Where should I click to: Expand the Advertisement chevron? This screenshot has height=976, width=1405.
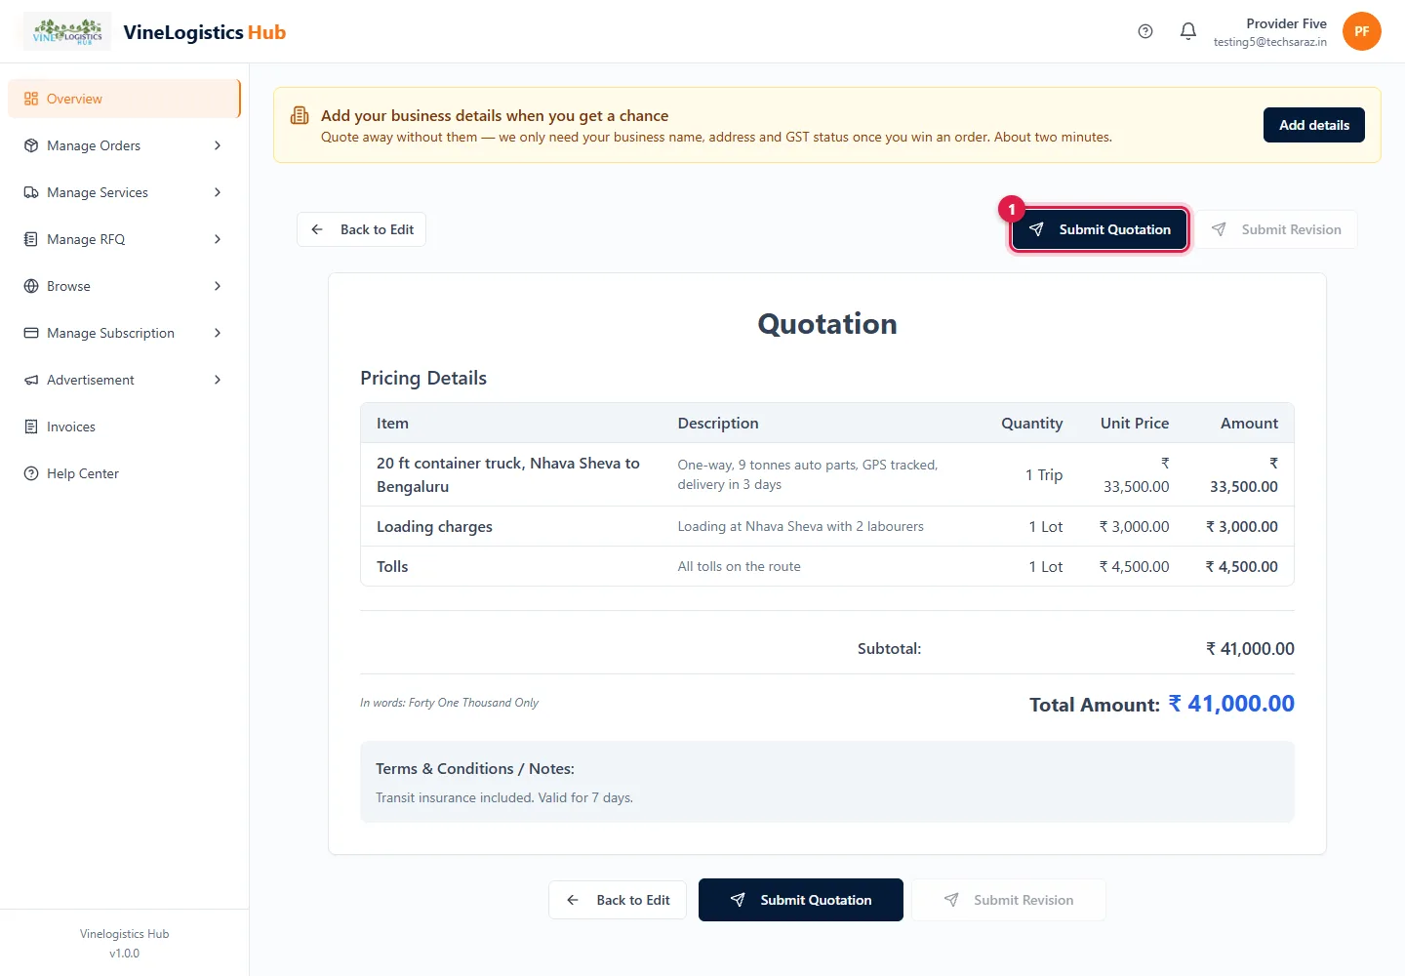[218, 380]
